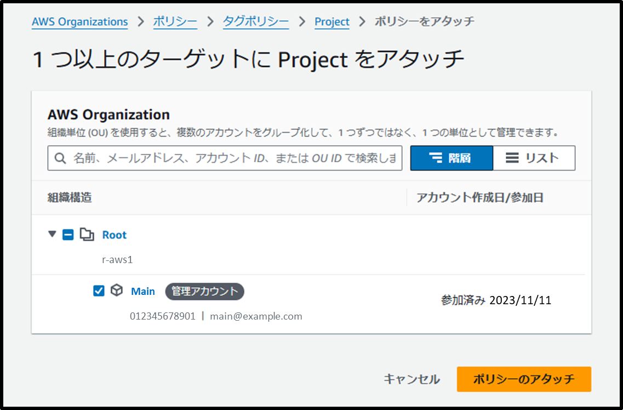
Task: Select the r-aws1 root ID text
Action: (x=117, y=260)
